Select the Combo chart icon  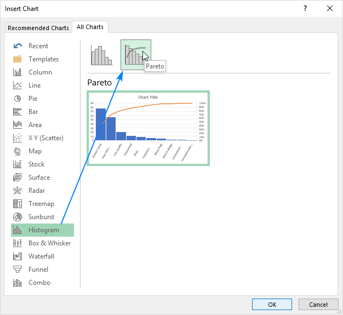[18, 283]
